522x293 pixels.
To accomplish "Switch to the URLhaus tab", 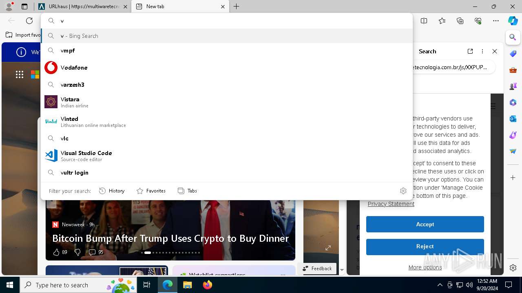I will click(x=83, y=7).
